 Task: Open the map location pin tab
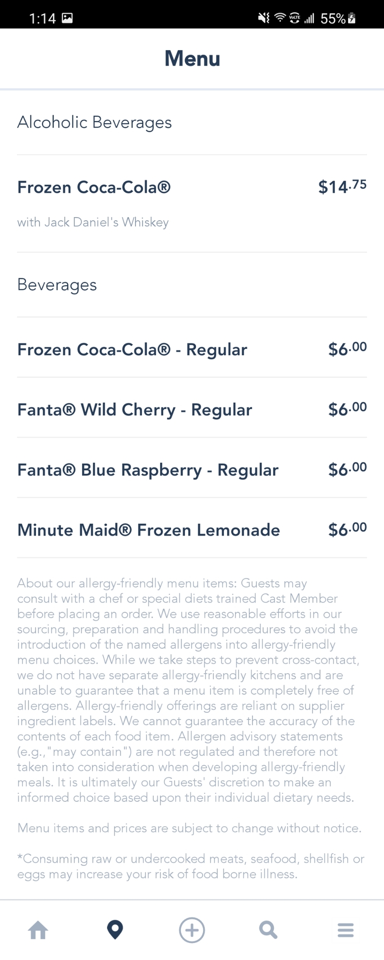115,929
